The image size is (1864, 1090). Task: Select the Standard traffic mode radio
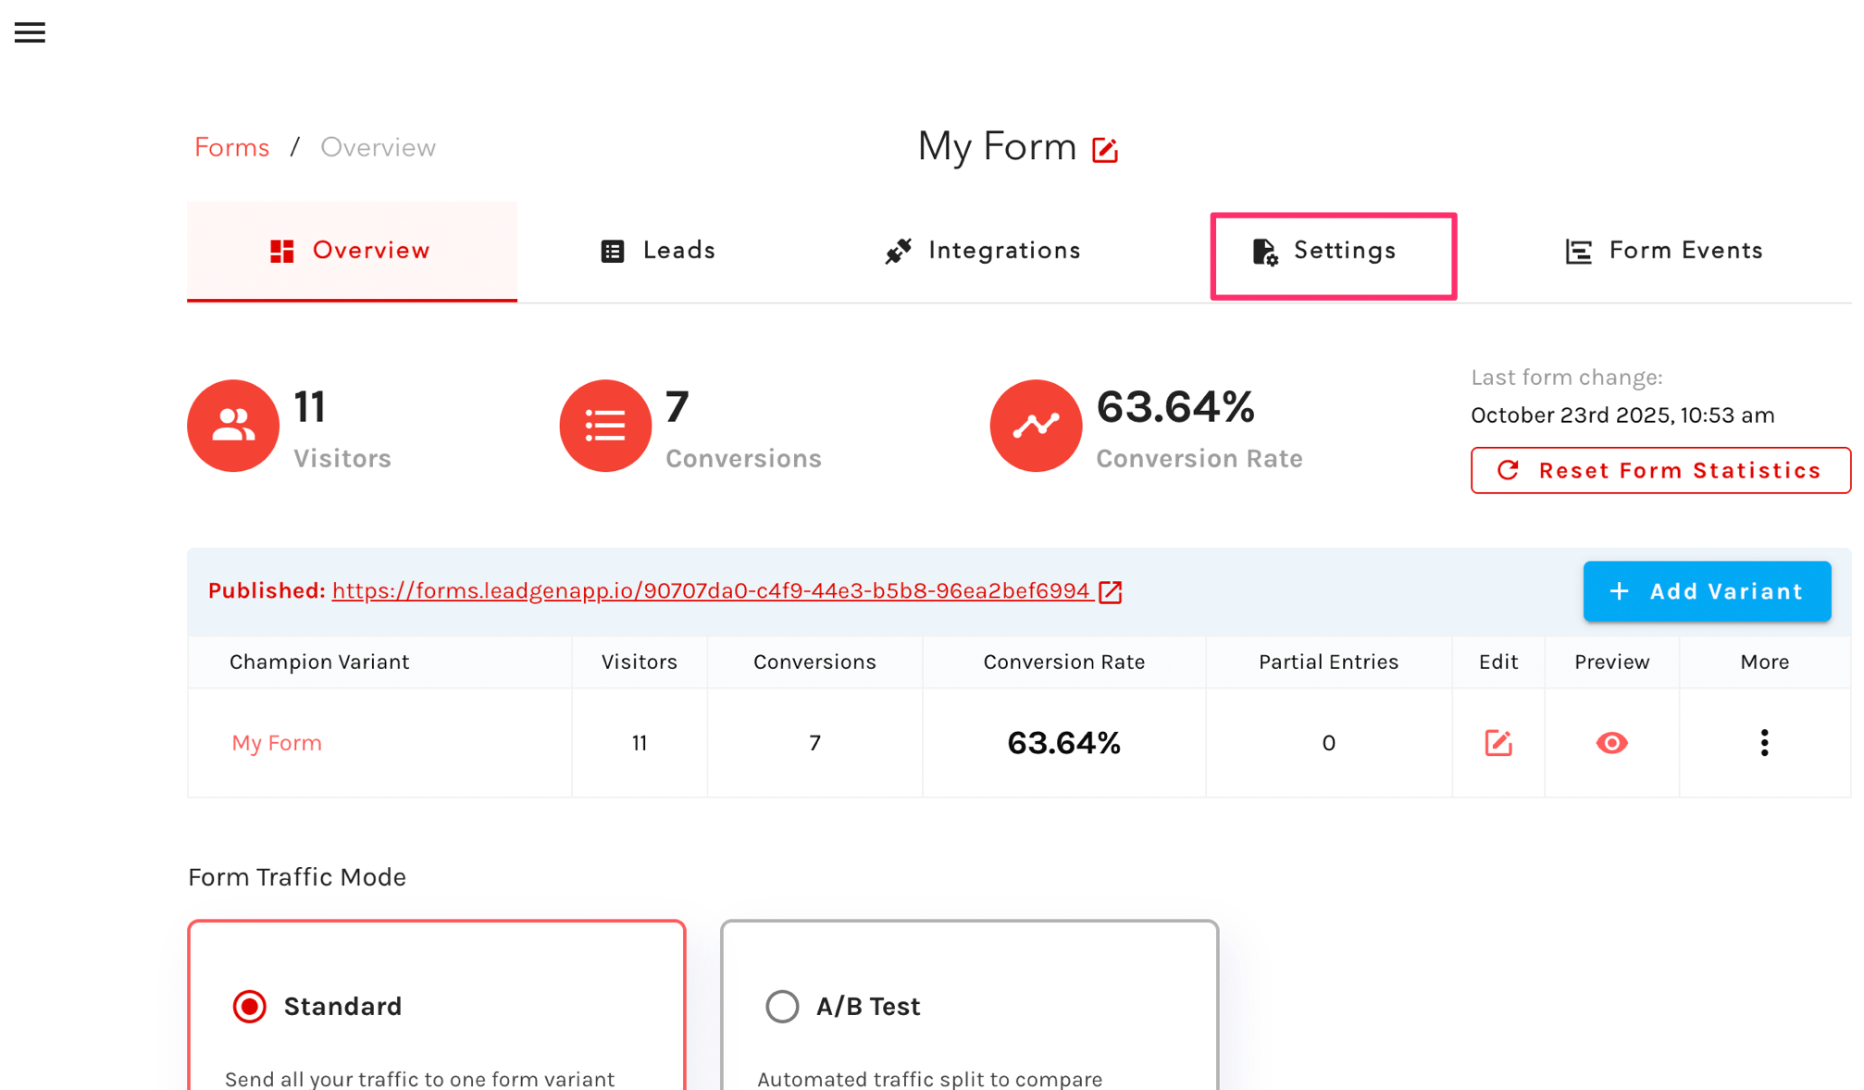pyautogui.click(x=250, y=1006)
